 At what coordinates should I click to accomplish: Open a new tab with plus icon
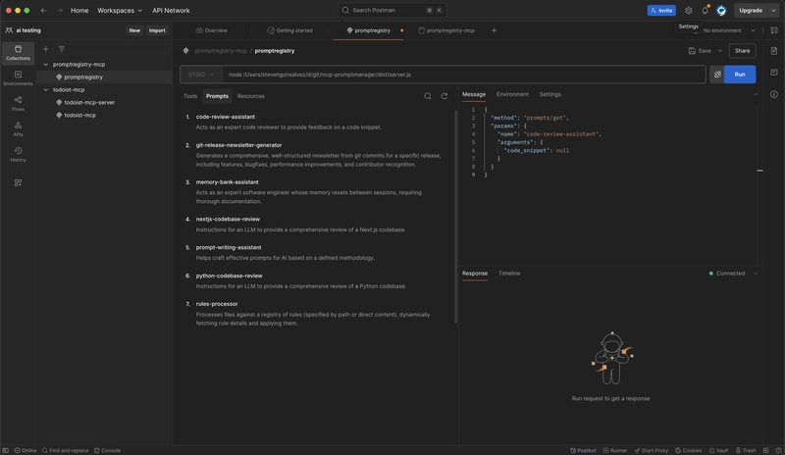tap(495, 30)
